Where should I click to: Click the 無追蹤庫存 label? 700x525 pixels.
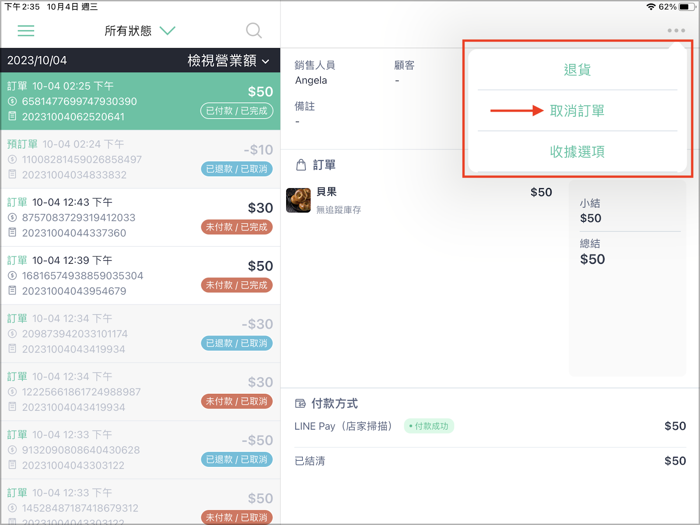click(339, 210)
